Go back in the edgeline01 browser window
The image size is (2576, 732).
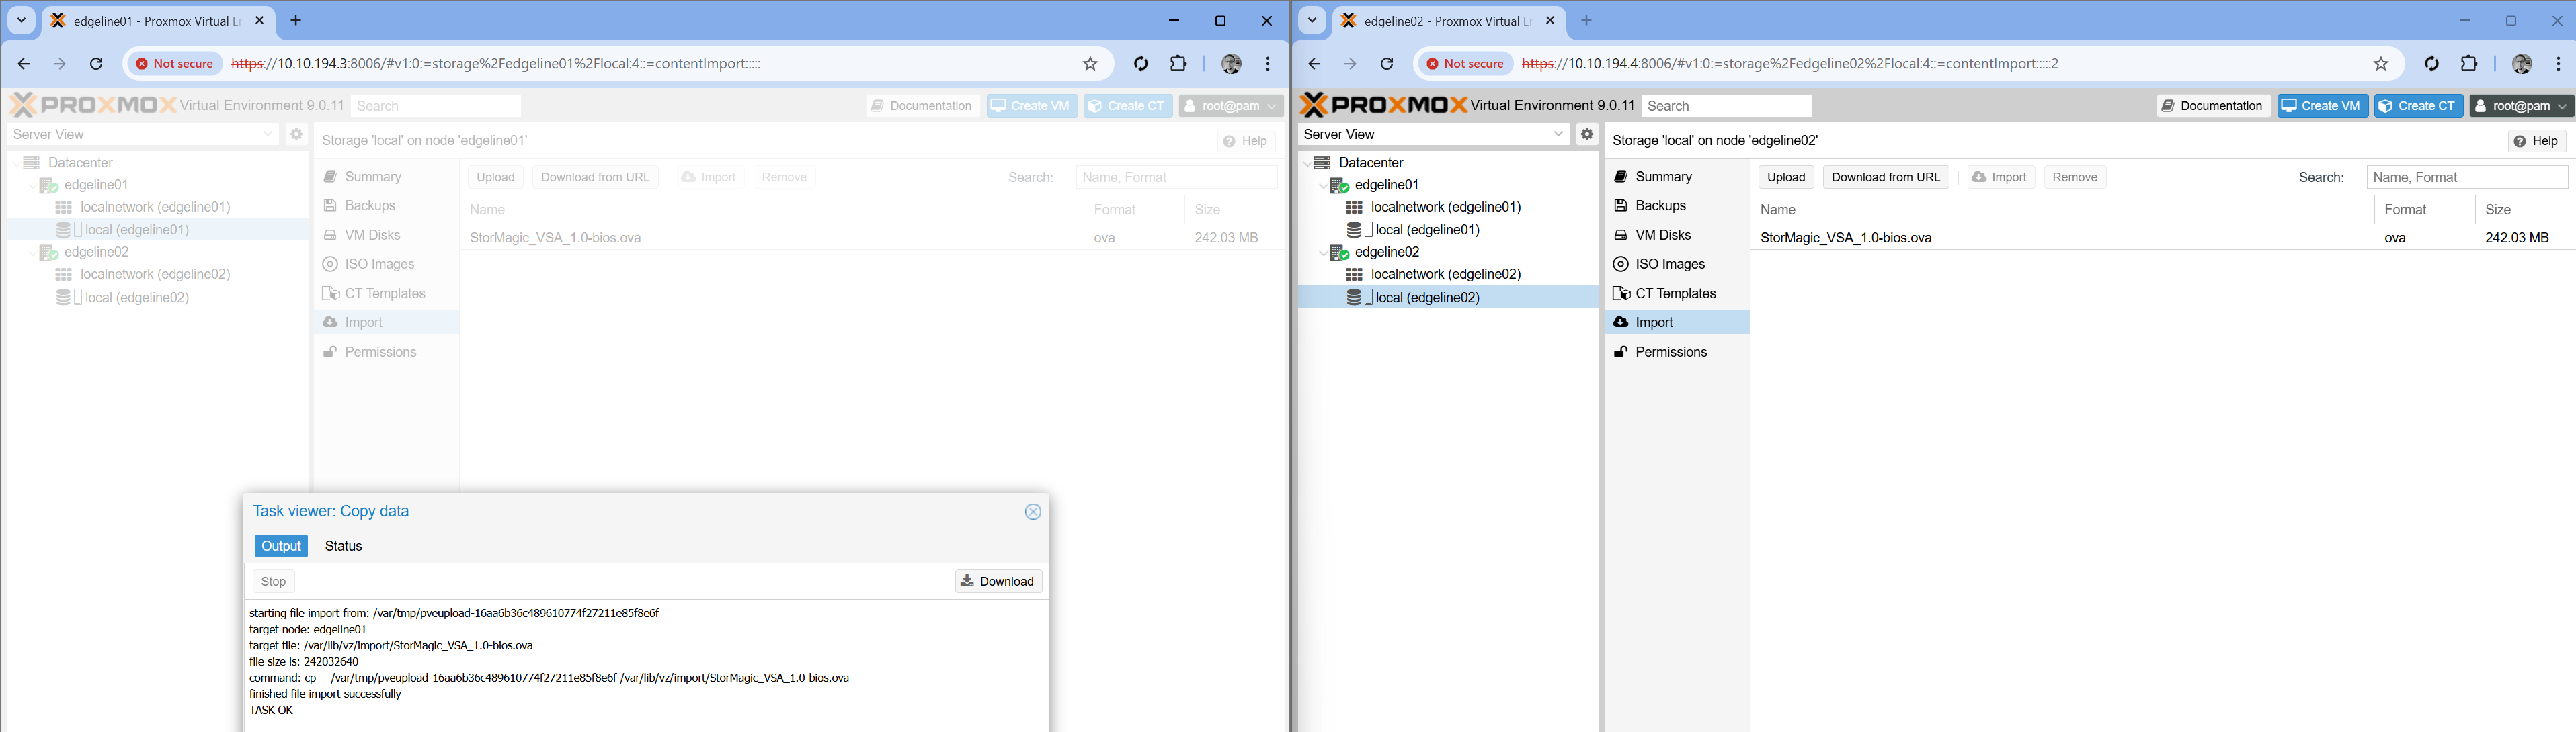24,64
